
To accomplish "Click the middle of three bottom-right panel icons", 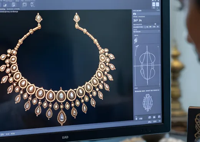I will pos(154,117).
